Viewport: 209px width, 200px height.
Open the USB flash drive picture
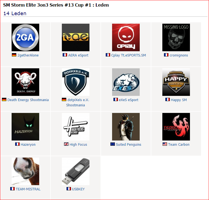point(76,171)
